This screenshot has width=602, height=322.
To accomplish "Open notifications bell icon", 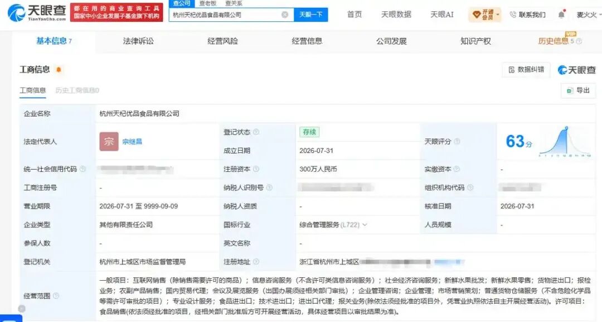I will pos(561,15).
